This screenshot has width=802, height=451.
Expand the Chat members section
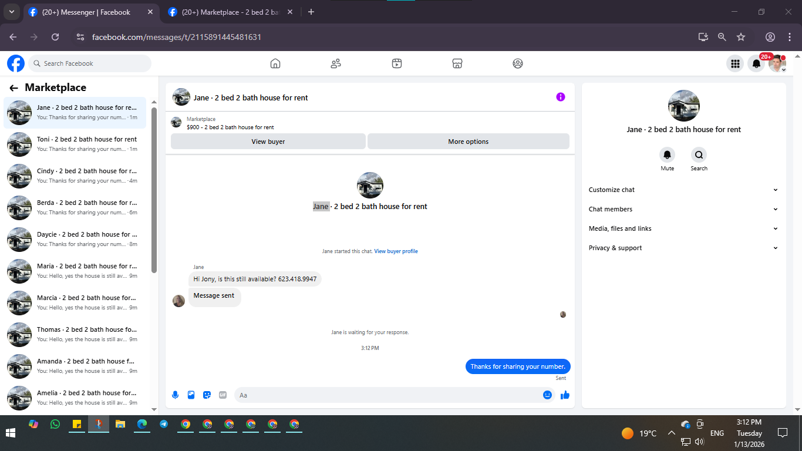click(x=684, y=209)
